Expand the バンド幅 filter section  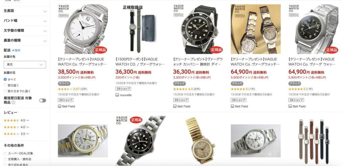coord(25,21)
